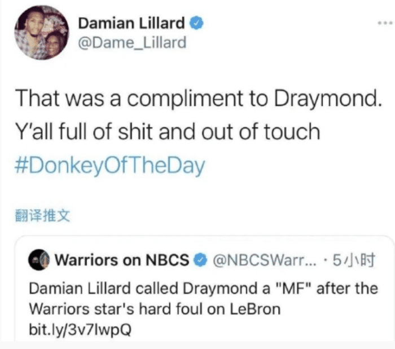
Task: Open Damian Lillard's profile picture
Action: 42,33
